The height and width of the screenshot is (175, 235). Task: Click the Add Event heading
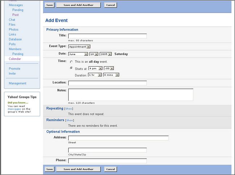point(56,20)
